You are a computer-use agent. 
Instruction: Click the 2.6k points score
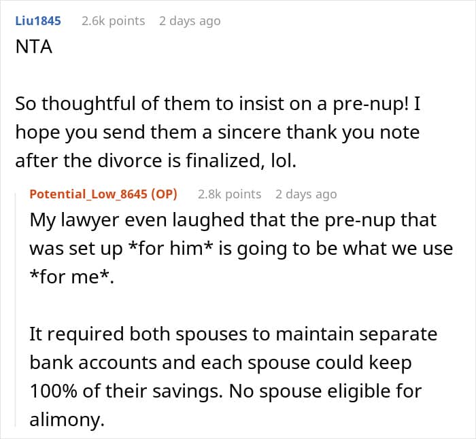tap(113, 20)
